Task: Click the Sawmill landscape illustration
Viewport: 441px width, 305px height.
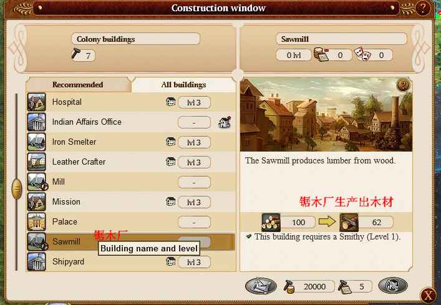Action: tap(326, 114)
